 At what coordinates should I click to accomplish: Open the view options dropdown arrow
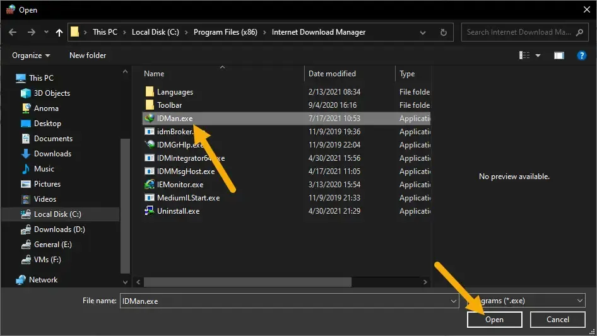tap(538, 55)
